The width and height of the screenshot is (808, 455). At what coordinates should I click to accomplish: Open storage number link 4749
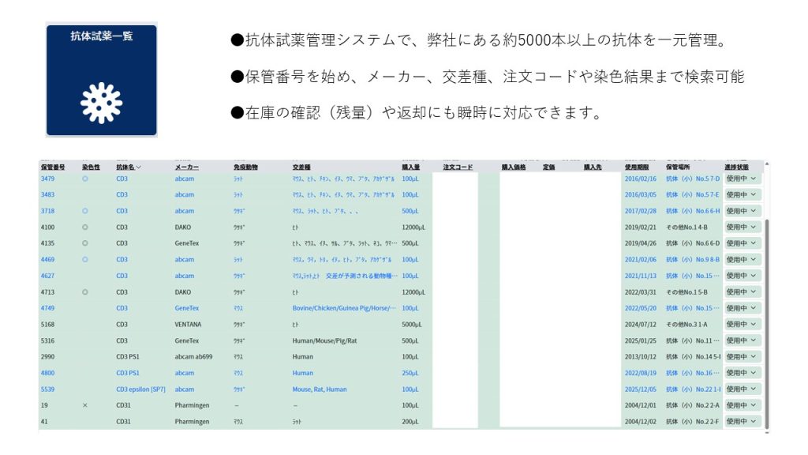48,308
